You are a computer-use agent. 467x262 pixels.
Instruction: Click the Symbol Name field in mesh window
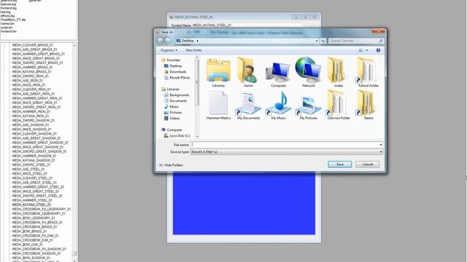247,25
